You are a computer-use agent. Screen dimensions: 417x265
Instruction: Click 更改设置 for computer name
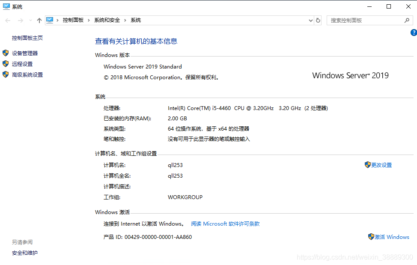[x=381, y=165]
